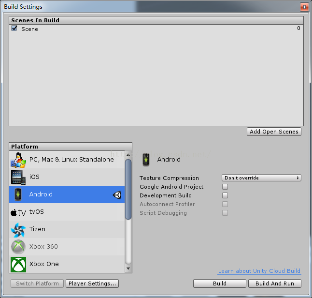Select the Apple tvOS platform icon
This screenshot has width=312, height=298.
click(x=18, y=212)
